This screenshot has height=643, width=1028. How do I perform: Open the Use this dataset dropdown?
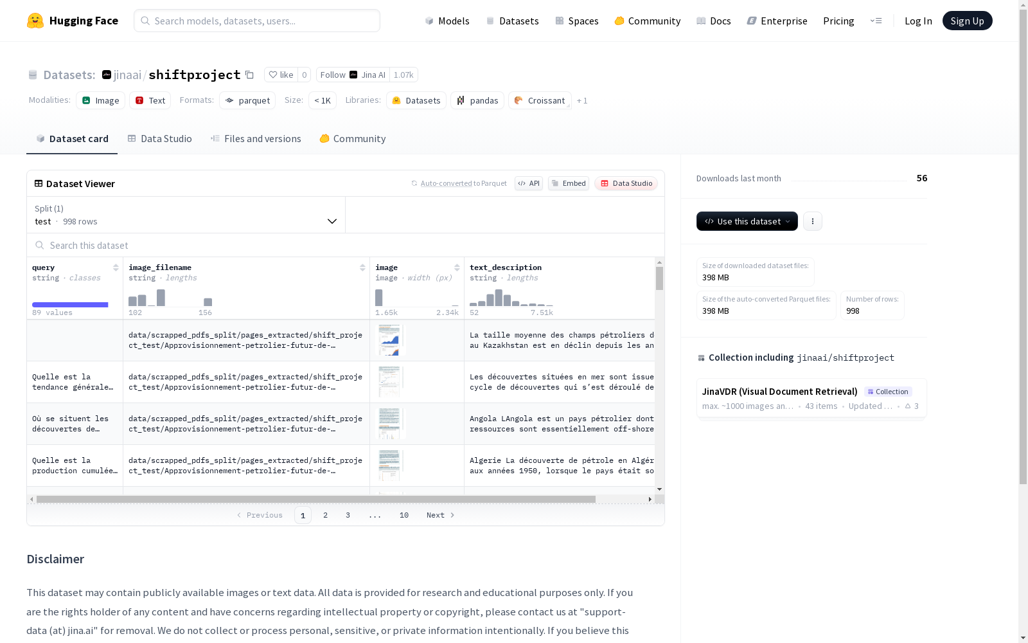[x=747, y=221]
